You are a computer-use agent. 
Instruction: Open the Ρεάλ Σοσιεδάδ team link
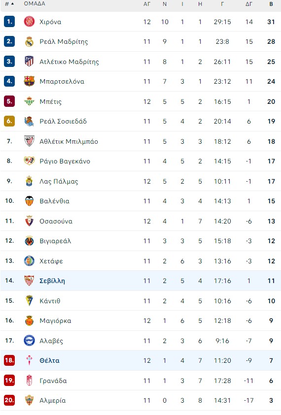click(63, 121)
